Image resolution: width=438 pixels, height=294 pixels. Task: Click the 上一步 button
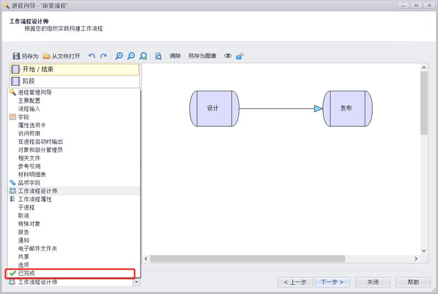295,282
